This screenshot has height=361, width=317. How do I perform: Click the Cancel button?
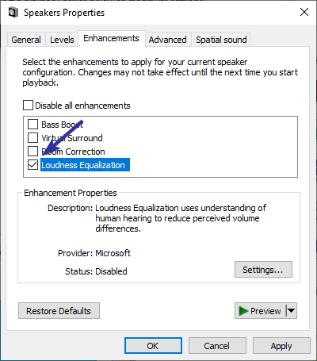(217, 346)
